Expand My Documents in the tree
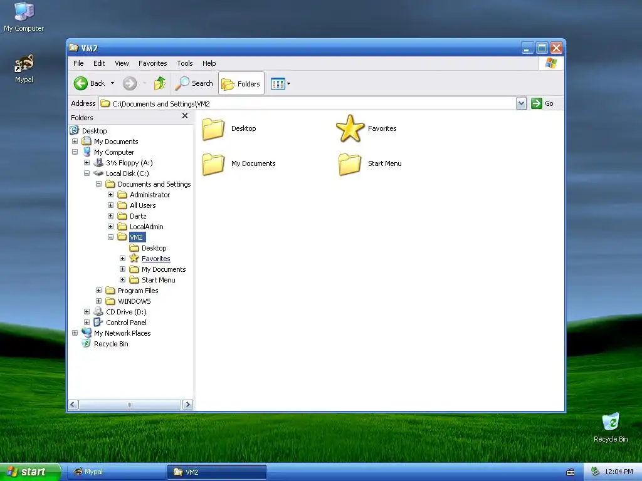Screen dimensions: 642x481 [75, 141]
